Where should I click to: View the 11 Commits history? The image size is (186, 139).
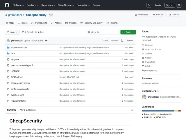coord(127,41)
